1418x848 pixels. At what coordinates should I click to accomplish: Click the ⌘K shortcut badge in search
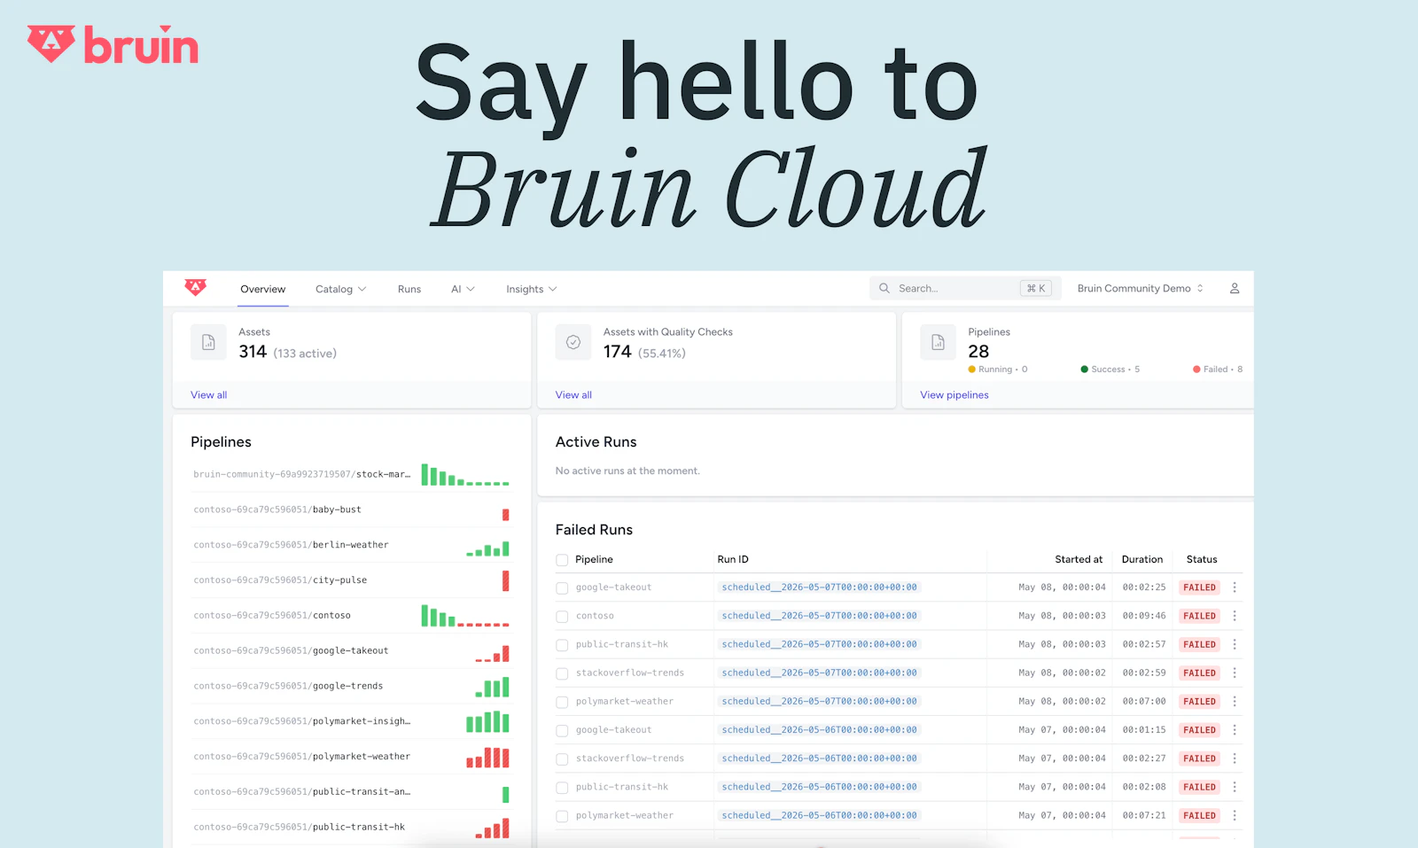coord(1036,289)
